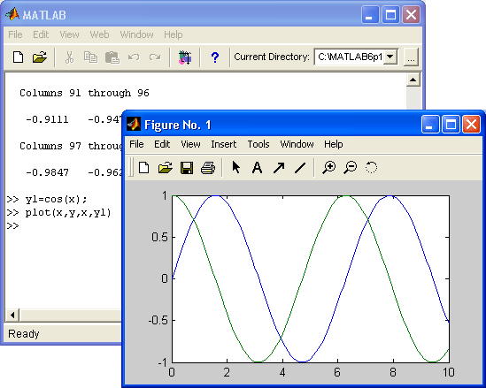This screenshot has width=486, height=388.
Task: Open Web menu in MATLAB window
Action: [99, 34]
